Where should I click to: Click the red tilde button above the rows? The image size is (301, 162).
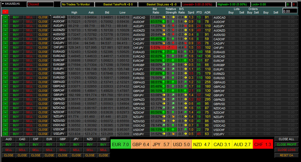click(x=5, y=12)
